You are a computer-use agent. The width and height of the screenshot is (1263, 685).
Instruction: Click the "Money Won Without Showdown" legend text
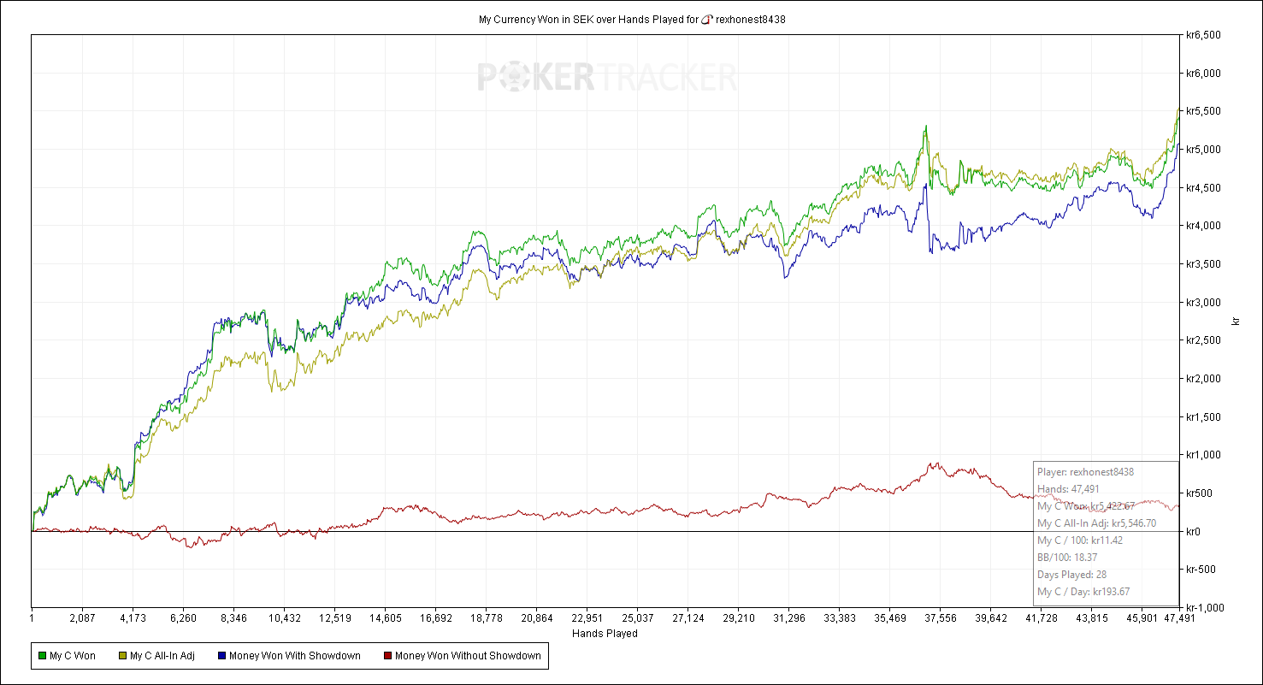[x=468, y=656]
